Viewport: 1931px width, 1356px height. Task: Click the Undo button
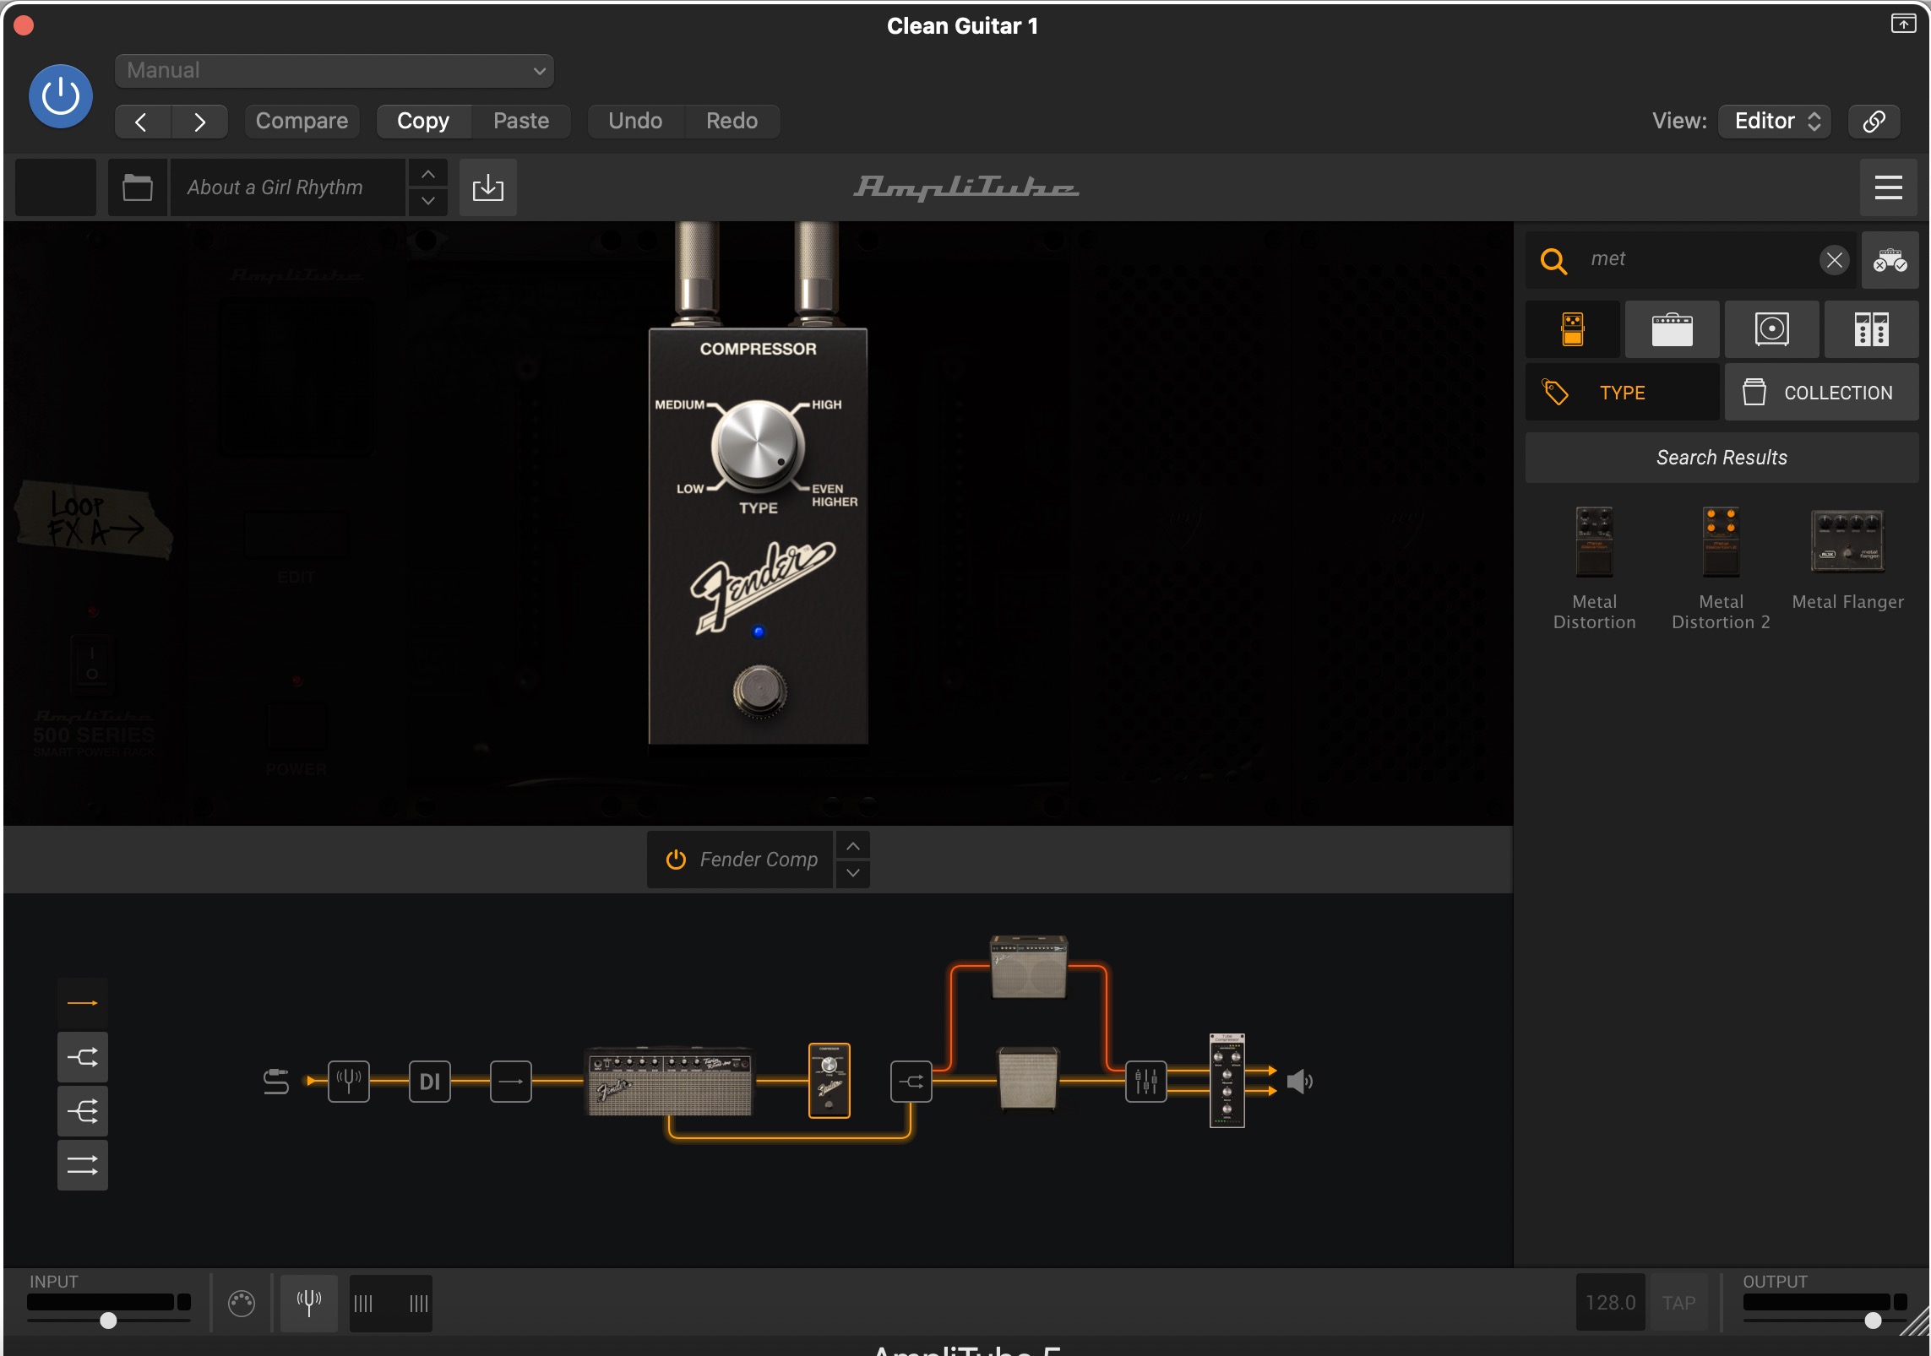tap(635, 121)
